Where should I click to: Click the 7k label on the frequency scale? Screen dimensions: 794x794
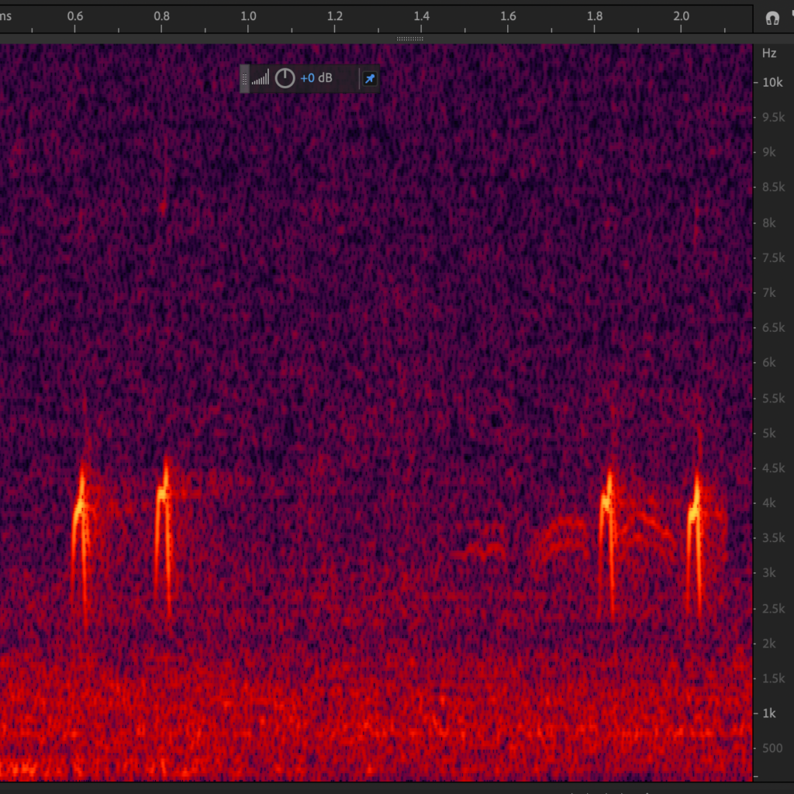[x=768, y=292]
